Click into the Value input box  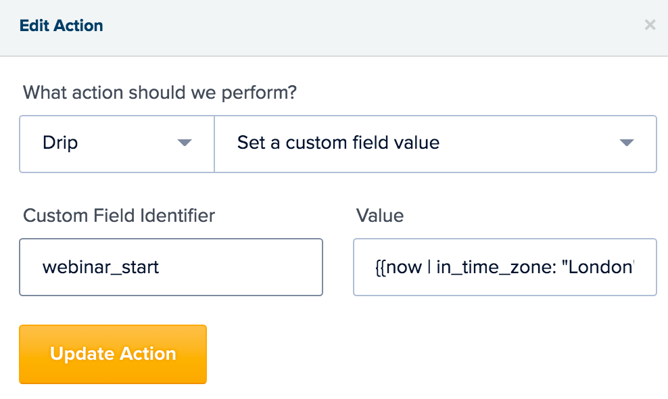pos(505,267)
